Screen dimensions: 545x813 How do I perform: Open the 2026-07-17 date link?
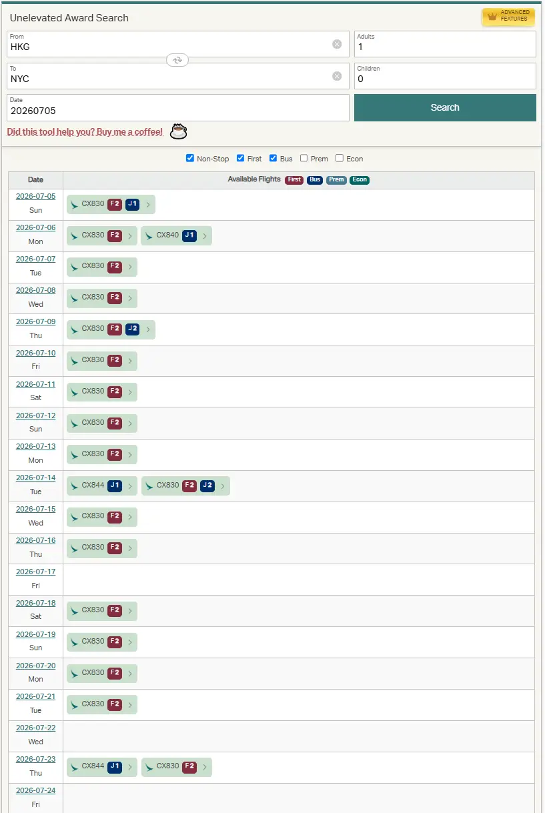(35, 572)
